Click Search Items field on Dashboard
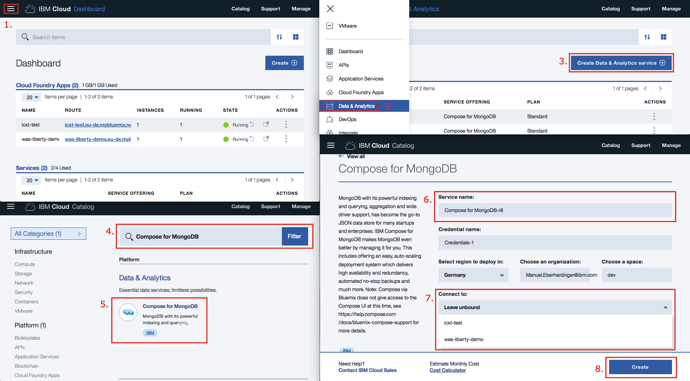 143,37
